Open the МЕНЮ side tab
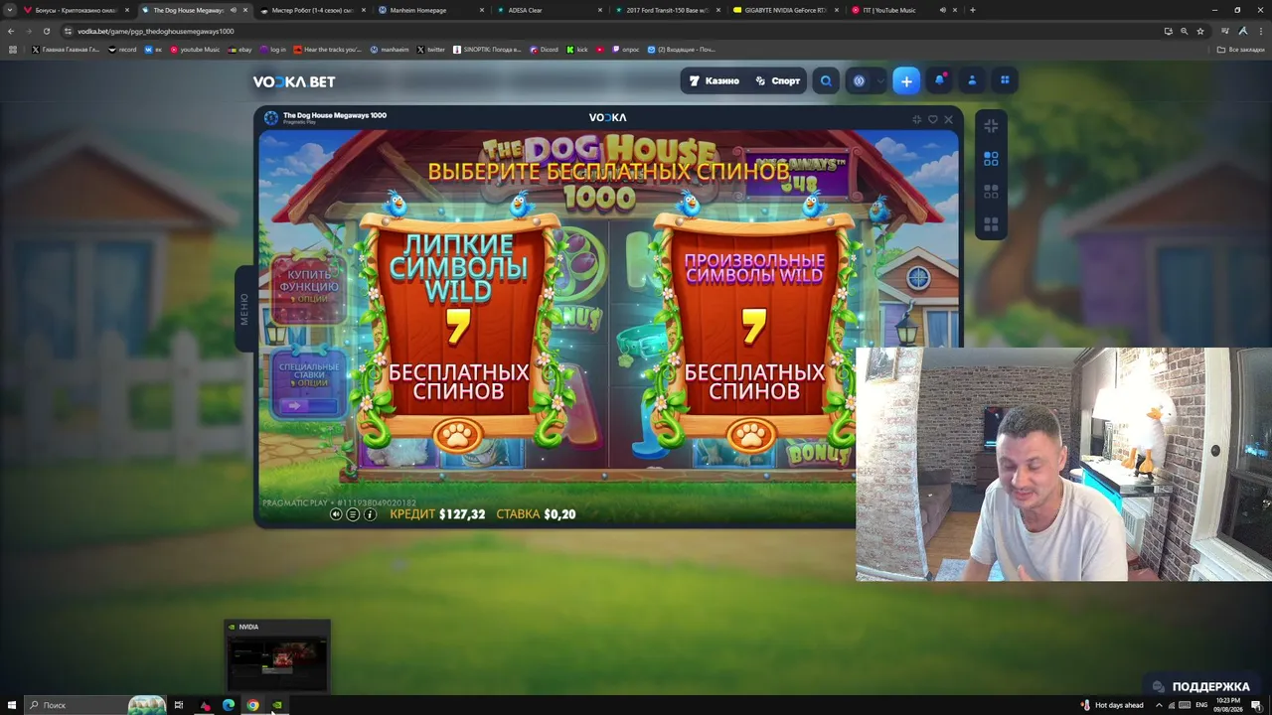Viewport: 1272px width, 715px height. (x=243, y=309)
